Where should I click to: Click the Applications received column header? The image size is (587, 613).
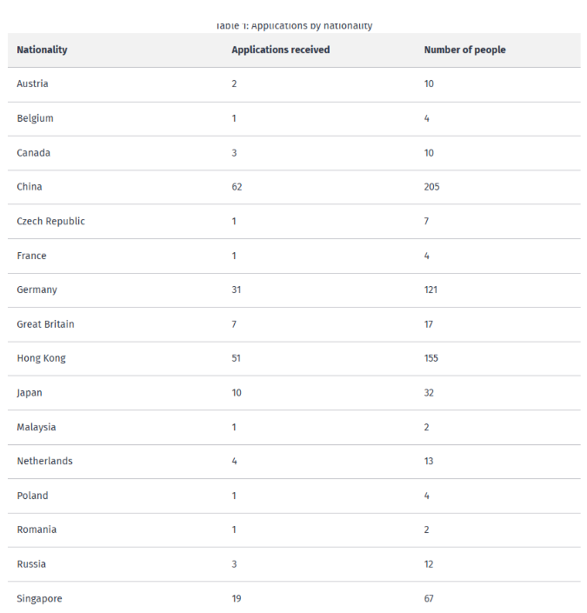(280, 50)
